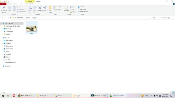Pin folder to Quick access
The height and width of the screenshot is (98, 175).
tap(4, 10)
